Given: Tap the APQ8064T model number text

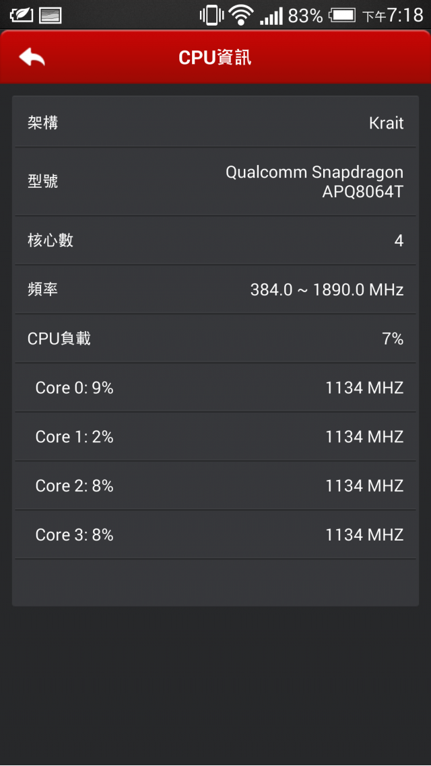Looking at the screenshot, I should pos(362,192).
